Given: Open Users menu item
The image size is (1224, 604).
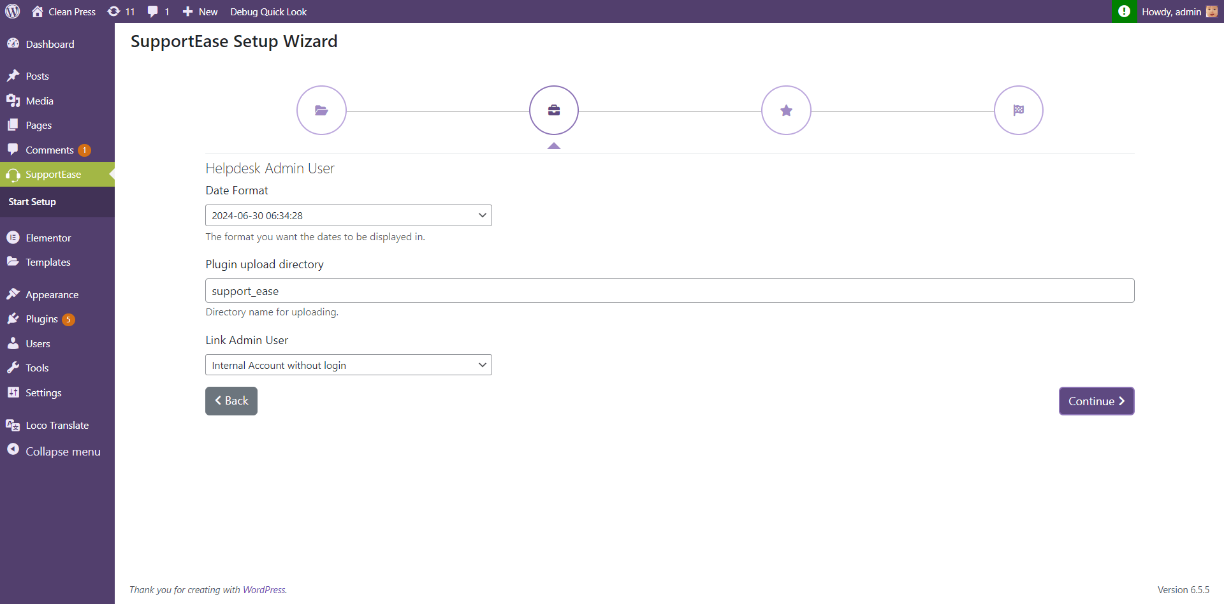Looking at the screenshot, I should click(57, 343).
